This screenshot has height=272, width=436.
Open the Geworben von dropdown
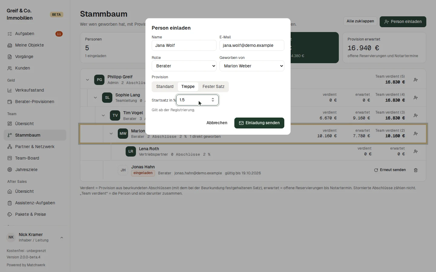point(252,66)
